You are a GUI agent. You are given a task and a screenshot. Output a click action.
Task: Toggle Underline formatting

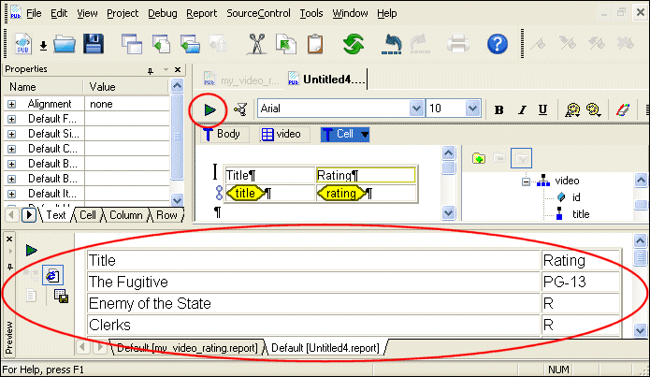[x=543, y=109]
